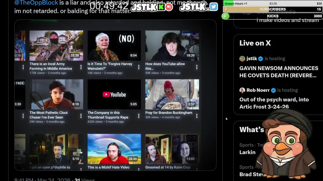323x181 pixels.
Task: Click title 'There is an Incel Army Forming'
Action: 51,66
